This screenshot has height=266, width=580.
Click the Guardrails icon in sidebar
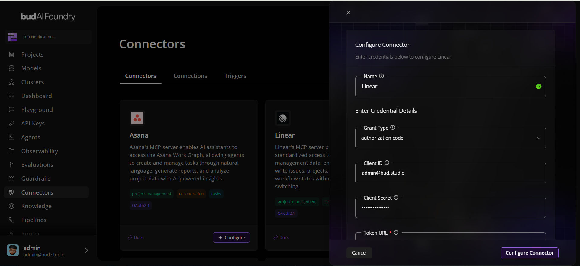coord(11,179)
